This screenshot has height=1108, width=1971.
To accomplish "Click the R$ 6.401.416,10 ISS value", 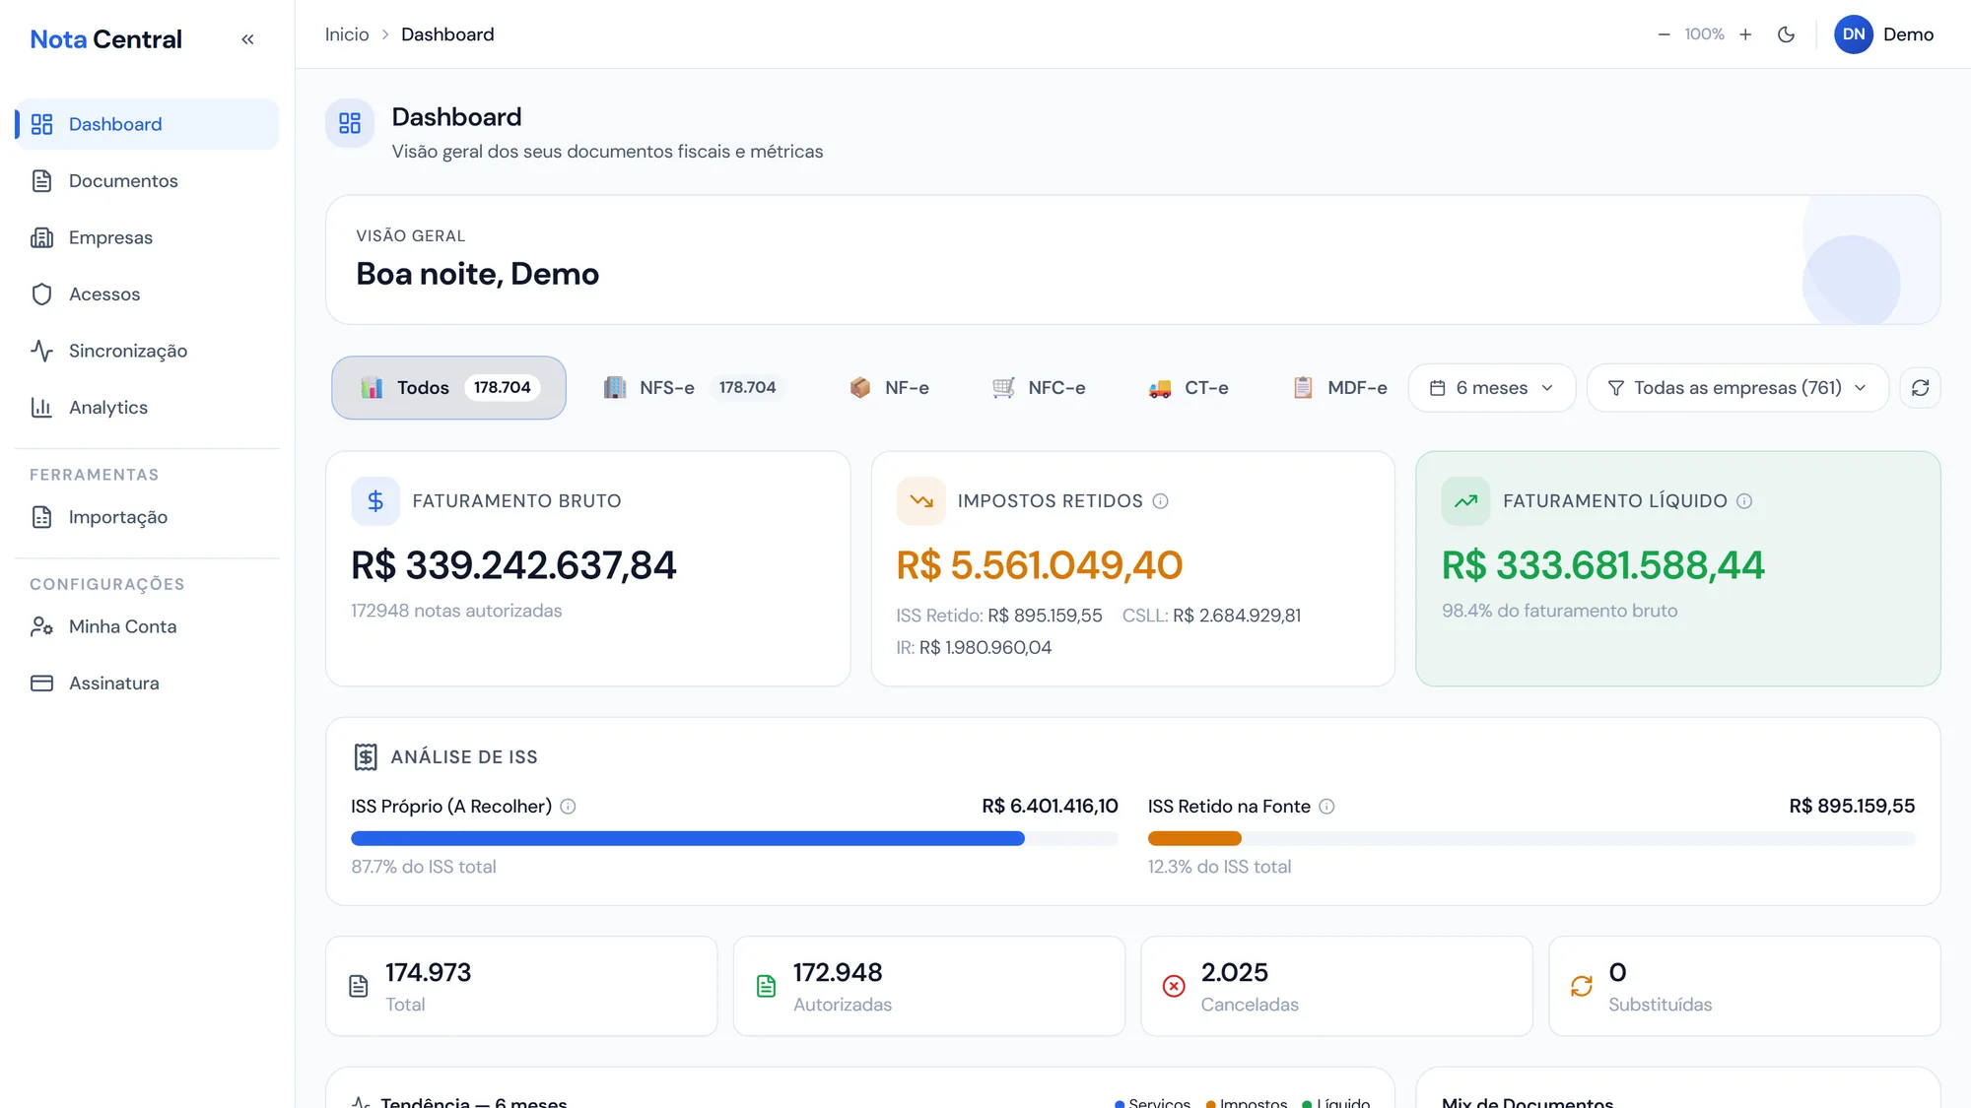I will tap(1050, 807).
